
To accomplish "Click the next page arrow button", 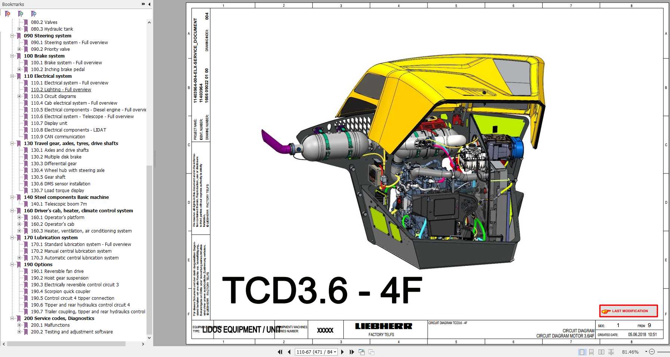I will tap(343, 352).
